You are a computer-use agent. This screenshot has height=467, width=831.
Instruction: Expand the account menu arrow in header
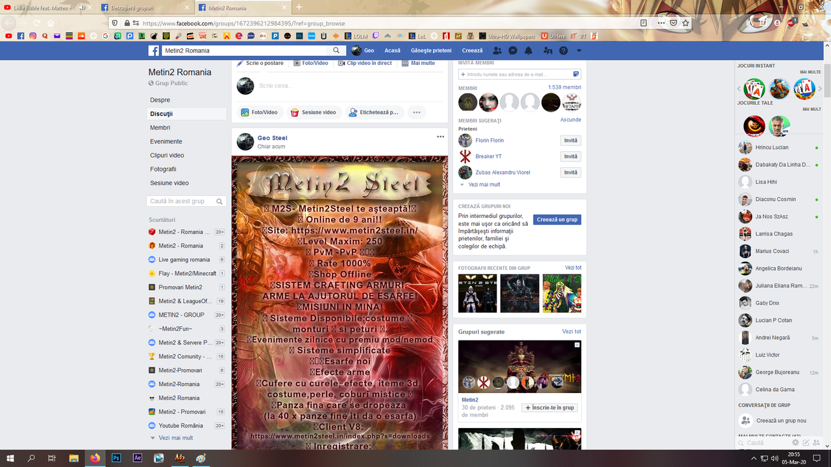click(579, 51)
